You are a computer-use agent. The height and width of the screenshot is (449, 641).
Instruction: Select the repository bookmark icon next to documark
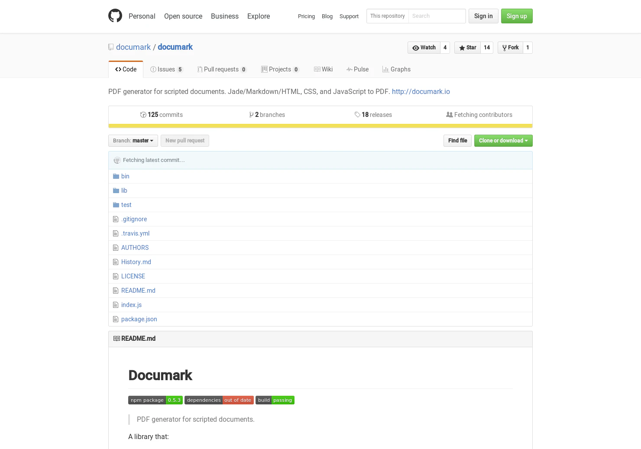coord(111,47)
